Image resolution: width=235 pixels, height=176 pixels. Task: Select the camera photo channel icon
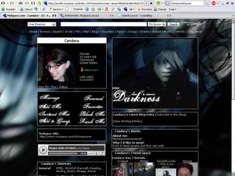coord(93,9)
